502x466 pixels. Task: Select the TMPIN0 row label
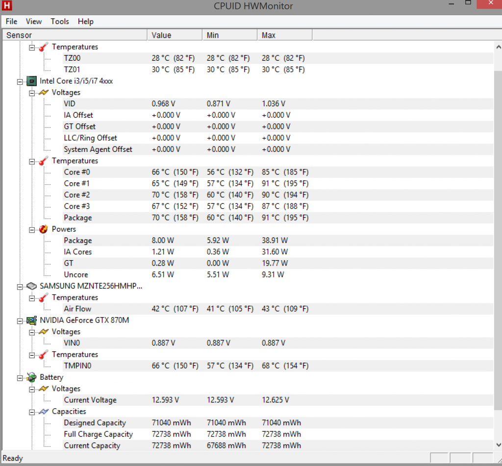77,366
